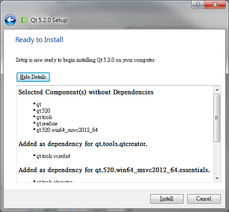The height and width of the screenshot is (212, 229).
Task: Click "Added as dependency for qt.tools.qtcreator." heading
Action: click(83, 144)
